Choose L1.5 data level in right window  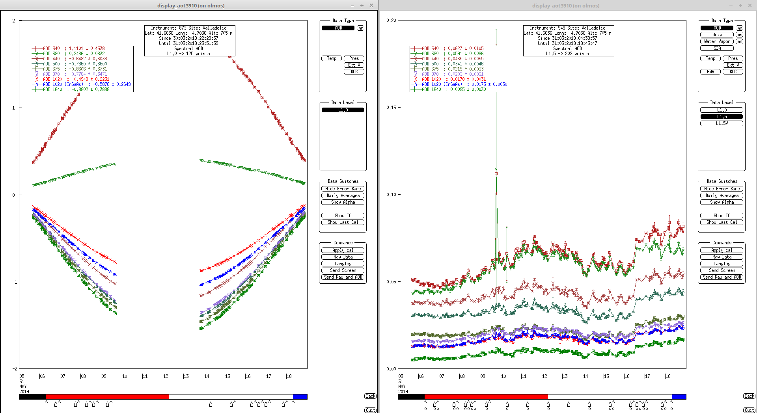point(722,117)
